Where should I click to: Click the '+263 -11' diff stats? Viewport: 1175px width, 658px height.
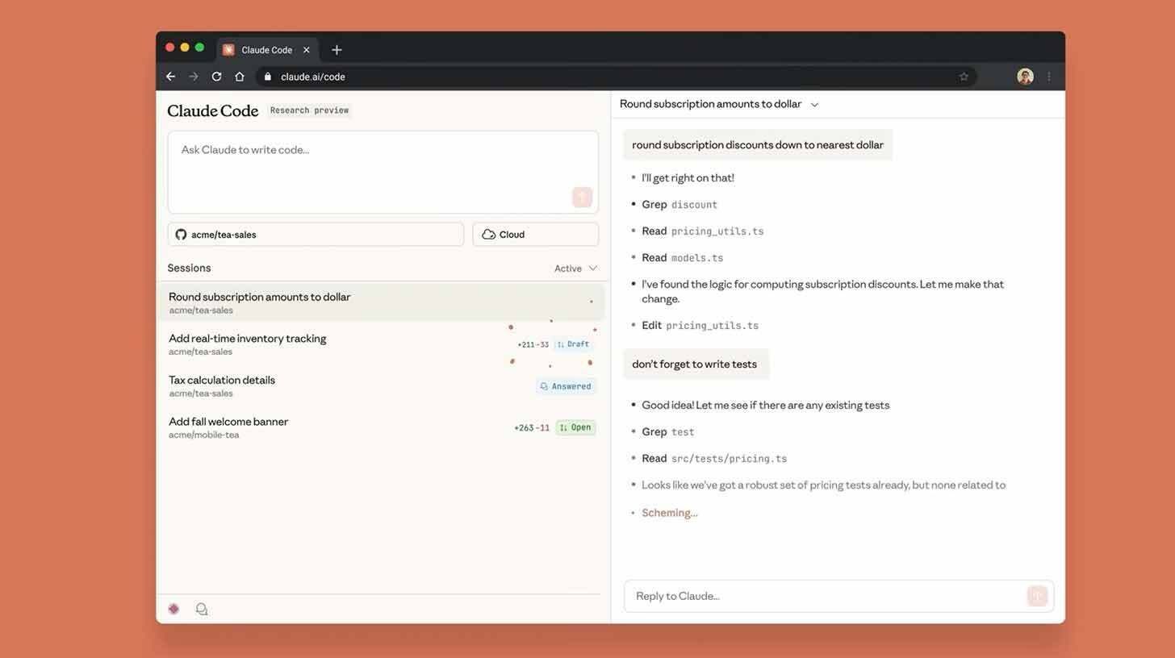point(532,428)
